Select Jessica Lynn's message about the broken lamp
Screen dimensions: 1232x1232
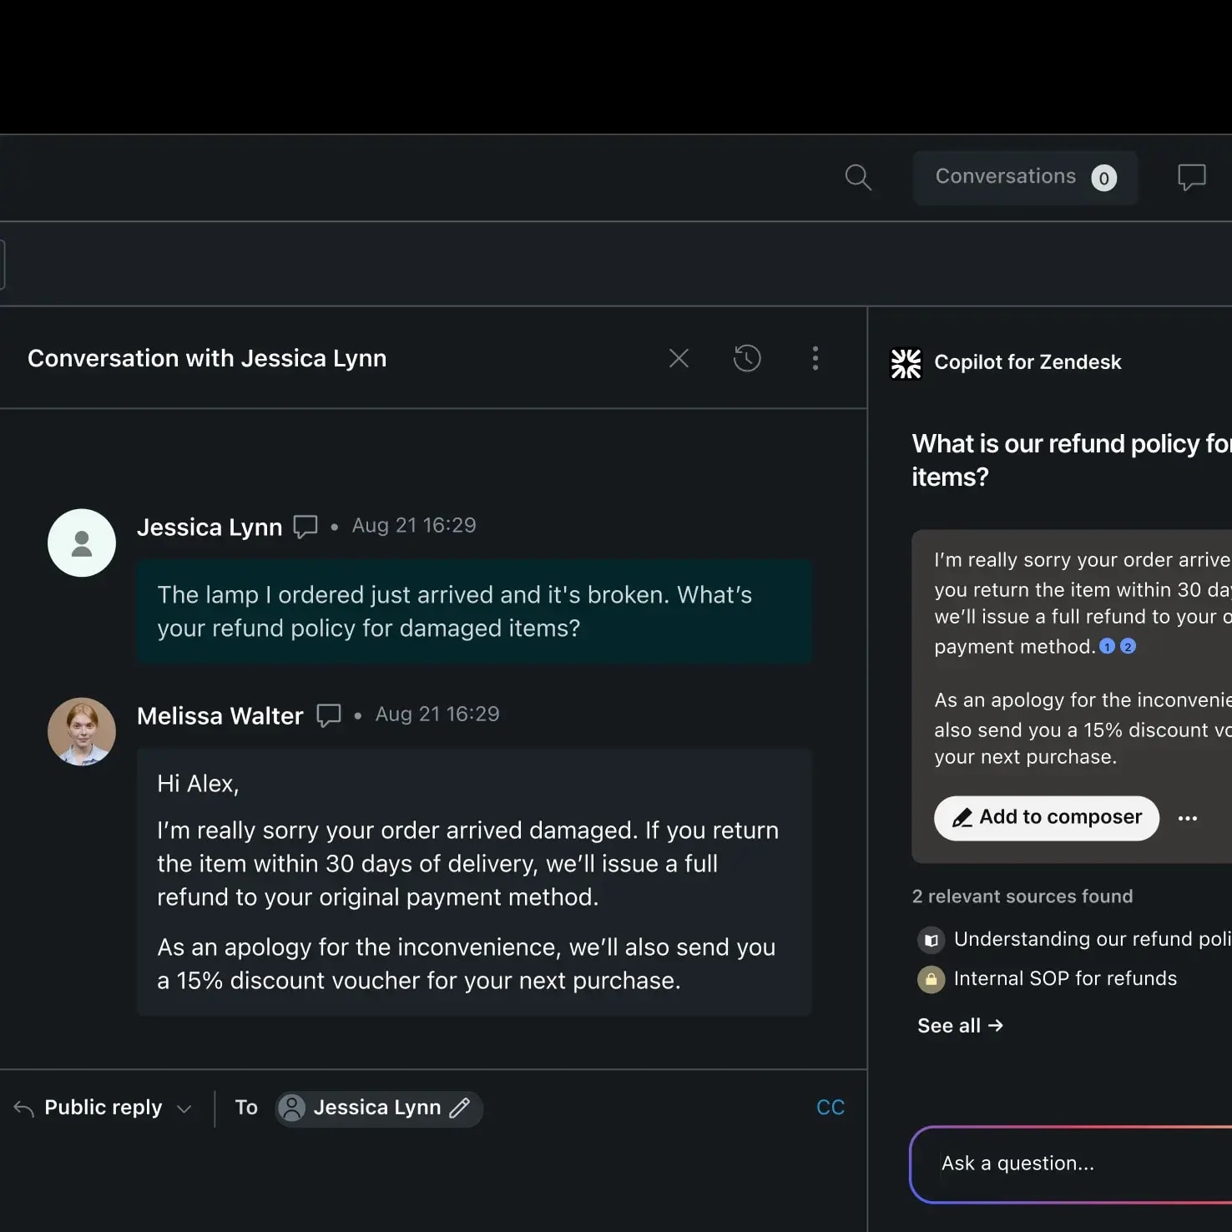coord(474,611)
